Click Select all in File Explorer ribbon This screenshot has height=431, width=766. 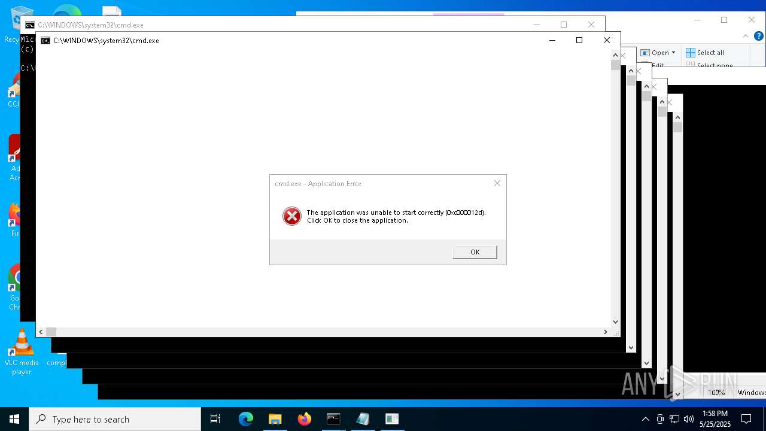pos(705,53)
